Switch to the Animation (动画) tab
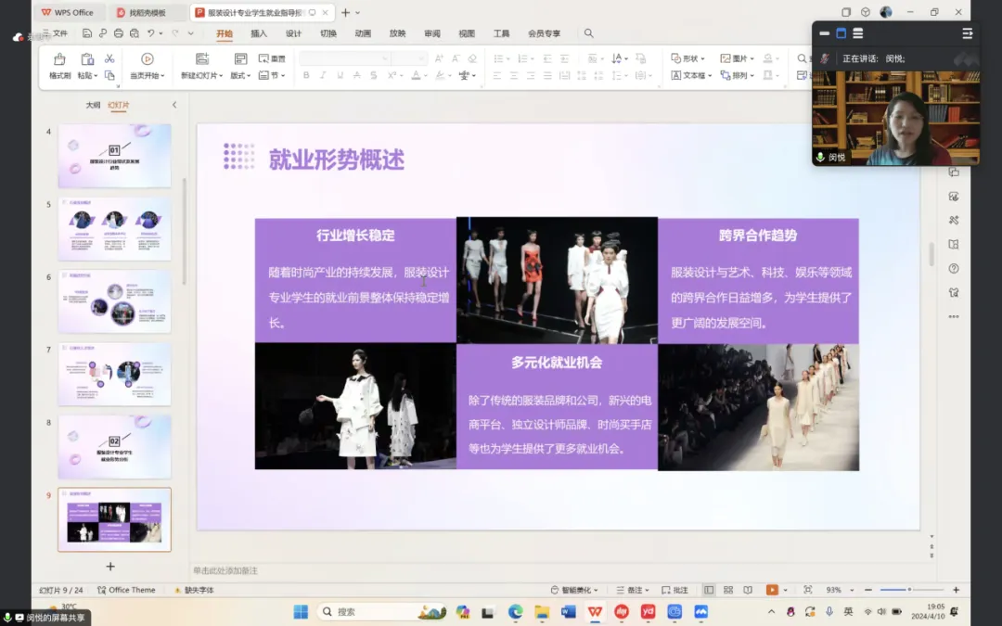This screenshot has height=626, width=1002. (x=363, y=33)
